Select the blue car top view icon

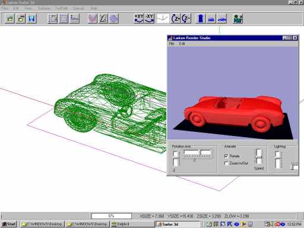[x=201, y=19]
